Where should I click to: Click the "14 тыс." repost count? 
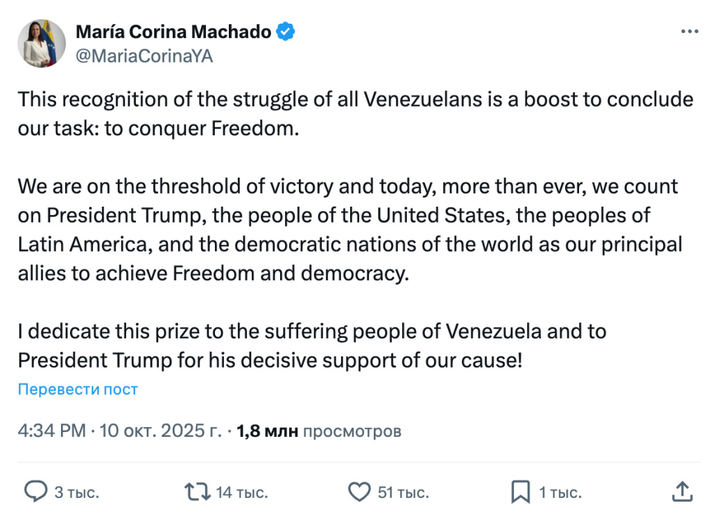(242, 492)
